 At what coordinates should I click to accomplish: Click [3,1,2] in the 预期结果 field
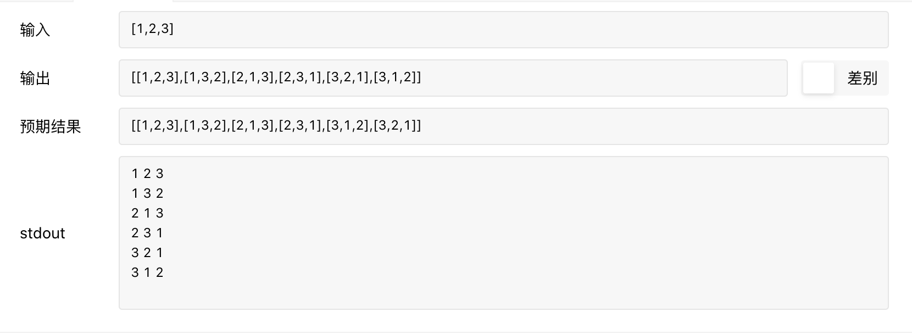pyautogui.click(x=347, y=126)
